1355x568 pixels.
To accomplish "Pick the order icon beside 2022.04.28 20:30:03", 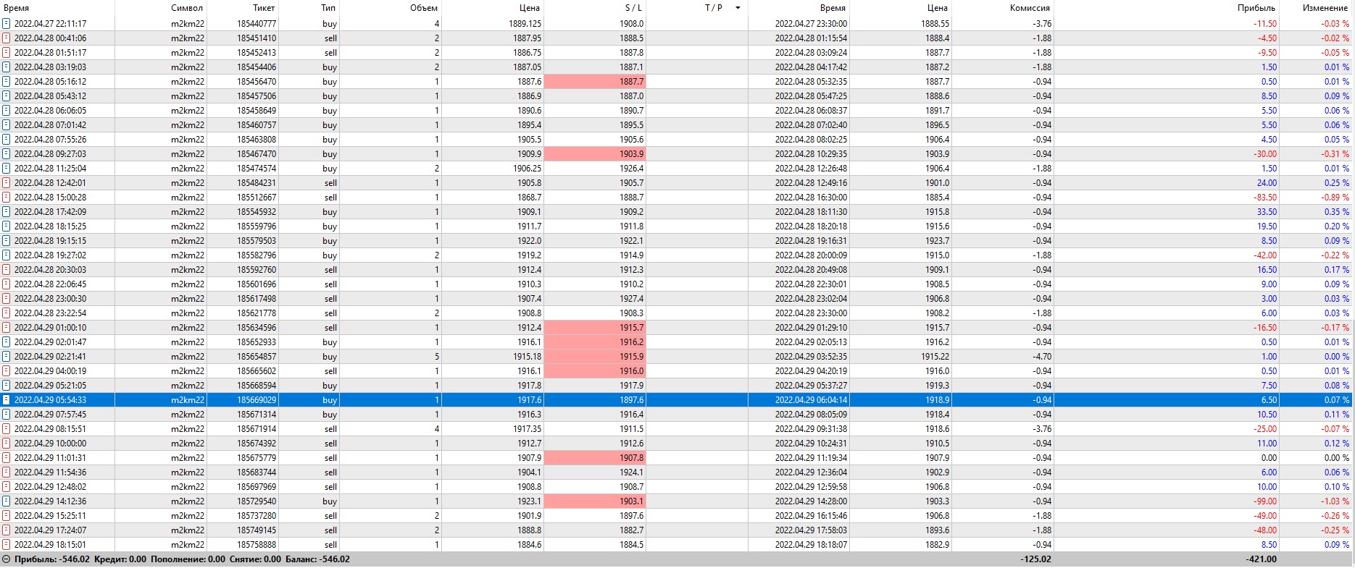I will click(x=7, y=270).
